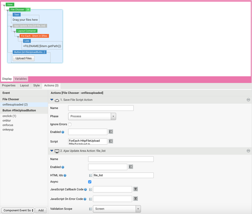Open the Validation Scope dropdown
Screen dimensions: 252x214
(138, 209)
